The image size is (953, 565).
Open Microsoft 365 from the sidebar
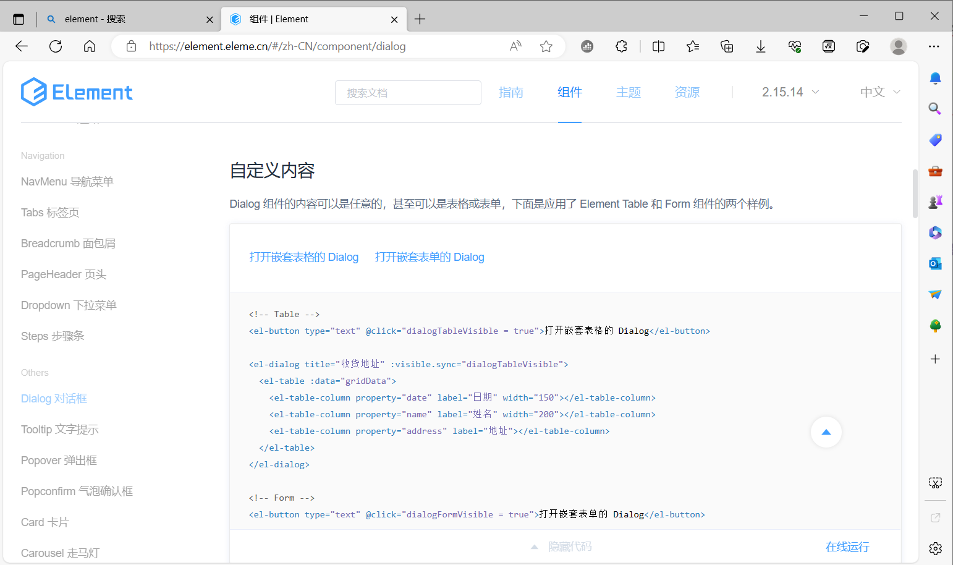[934, 232]
